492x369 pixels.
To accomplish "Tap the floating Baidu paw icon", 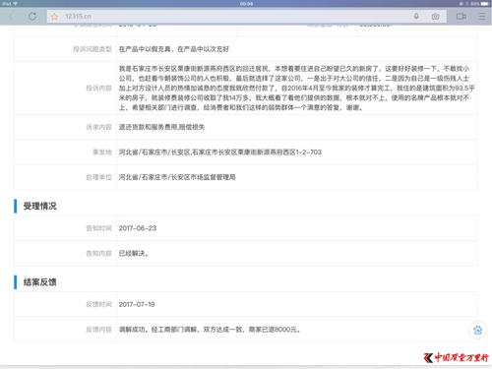I will point(477,330).
